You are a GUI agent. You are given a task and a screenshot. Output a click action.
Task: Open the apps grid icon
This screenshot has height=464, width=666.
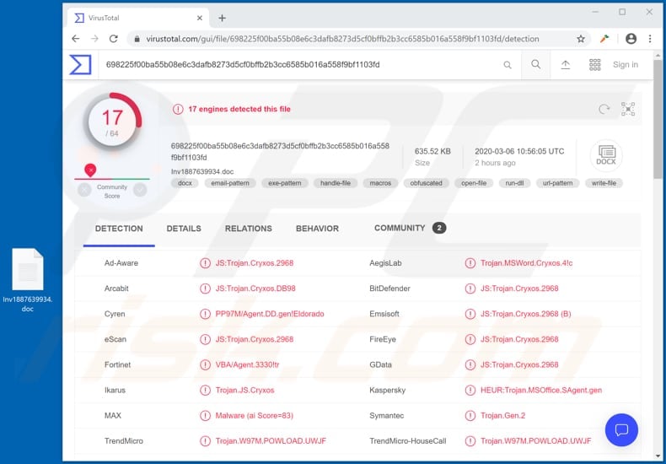click(x=594, y=65)
